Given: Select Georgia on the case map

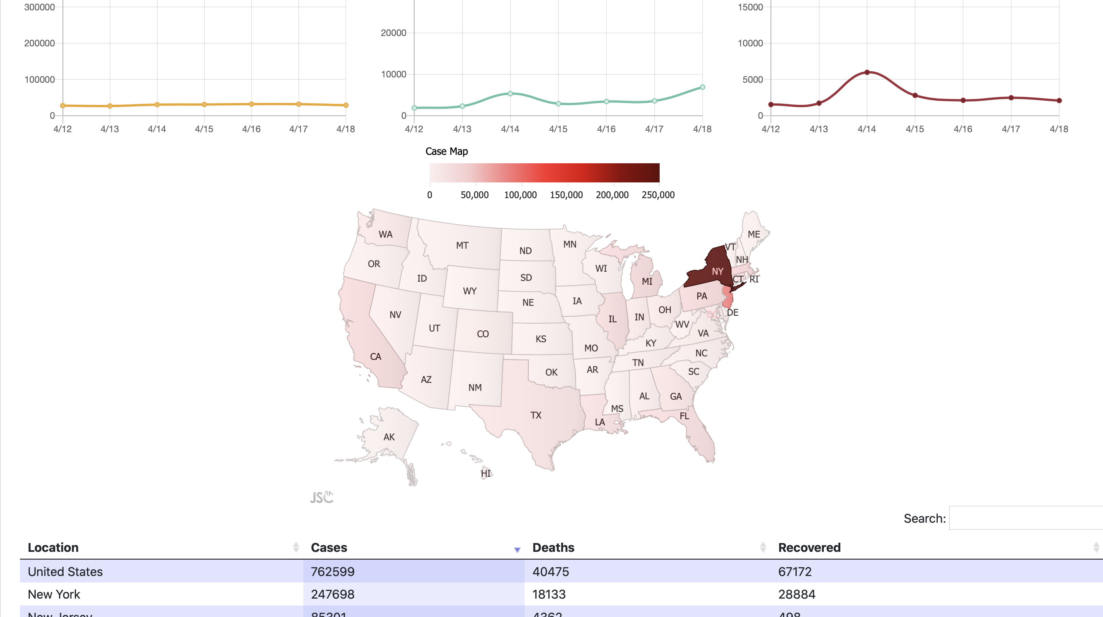Looking at the screenshot, I should [675, 396].
